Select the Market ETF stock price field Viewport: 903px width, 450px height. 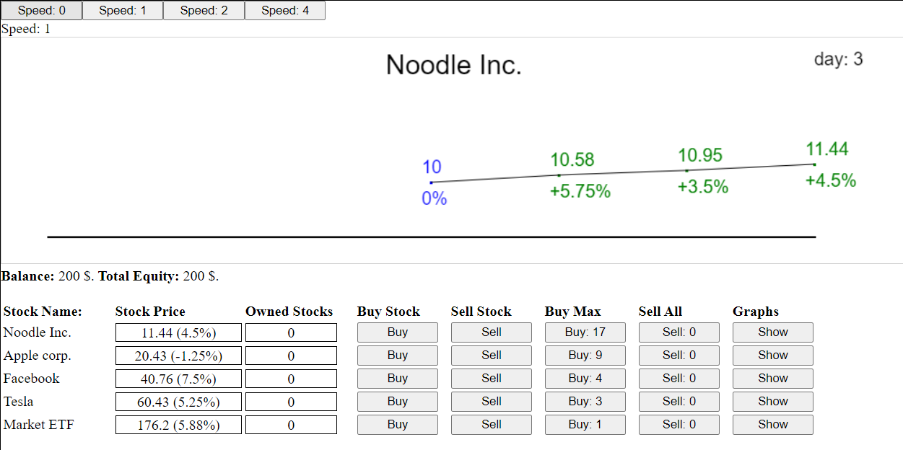coord(178,425)
